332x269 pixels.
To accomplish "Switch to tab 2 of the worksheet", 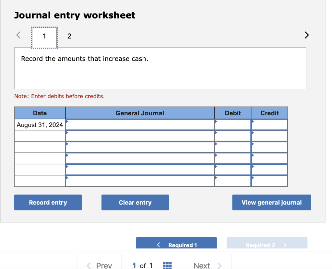I will 69,36.
